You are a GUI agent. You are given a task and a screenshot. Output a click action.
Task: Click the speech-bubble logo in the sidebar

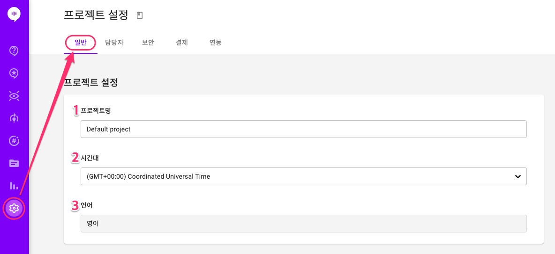pos(14,15)
